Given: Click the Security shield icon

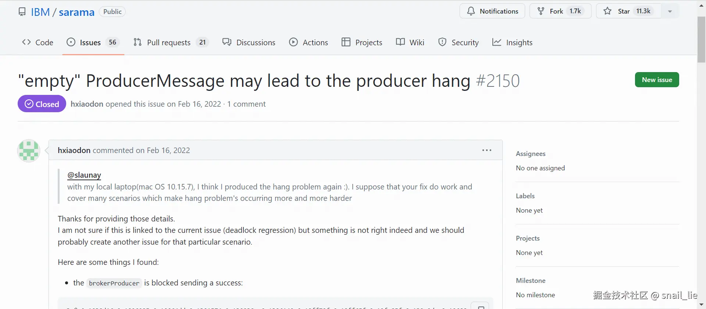Looking at the screenshot, I should 442,42.
